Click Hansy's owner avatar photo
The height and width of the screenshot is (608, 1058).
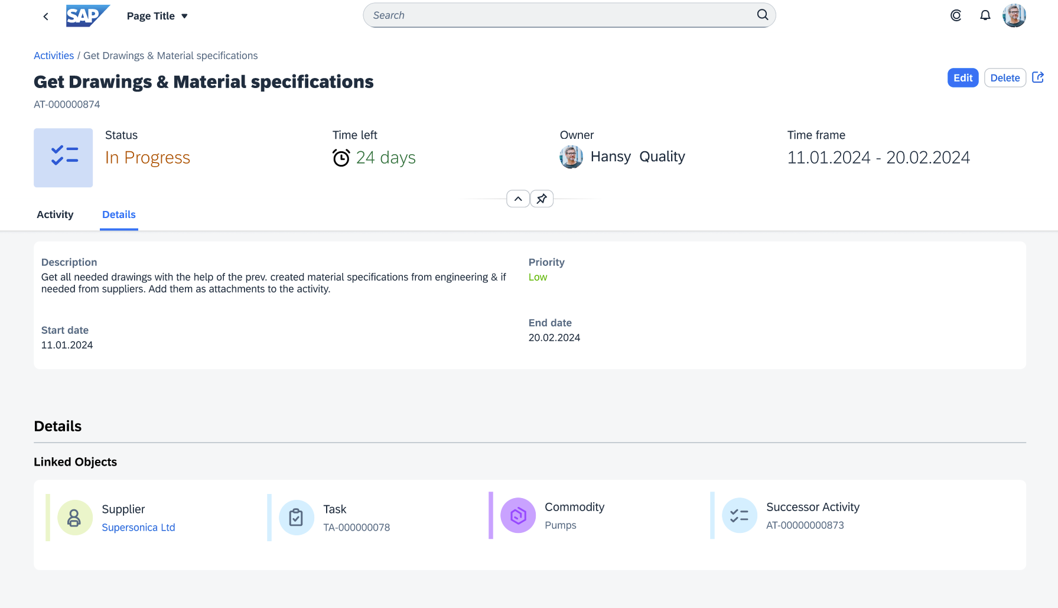[x=571, y=157]
